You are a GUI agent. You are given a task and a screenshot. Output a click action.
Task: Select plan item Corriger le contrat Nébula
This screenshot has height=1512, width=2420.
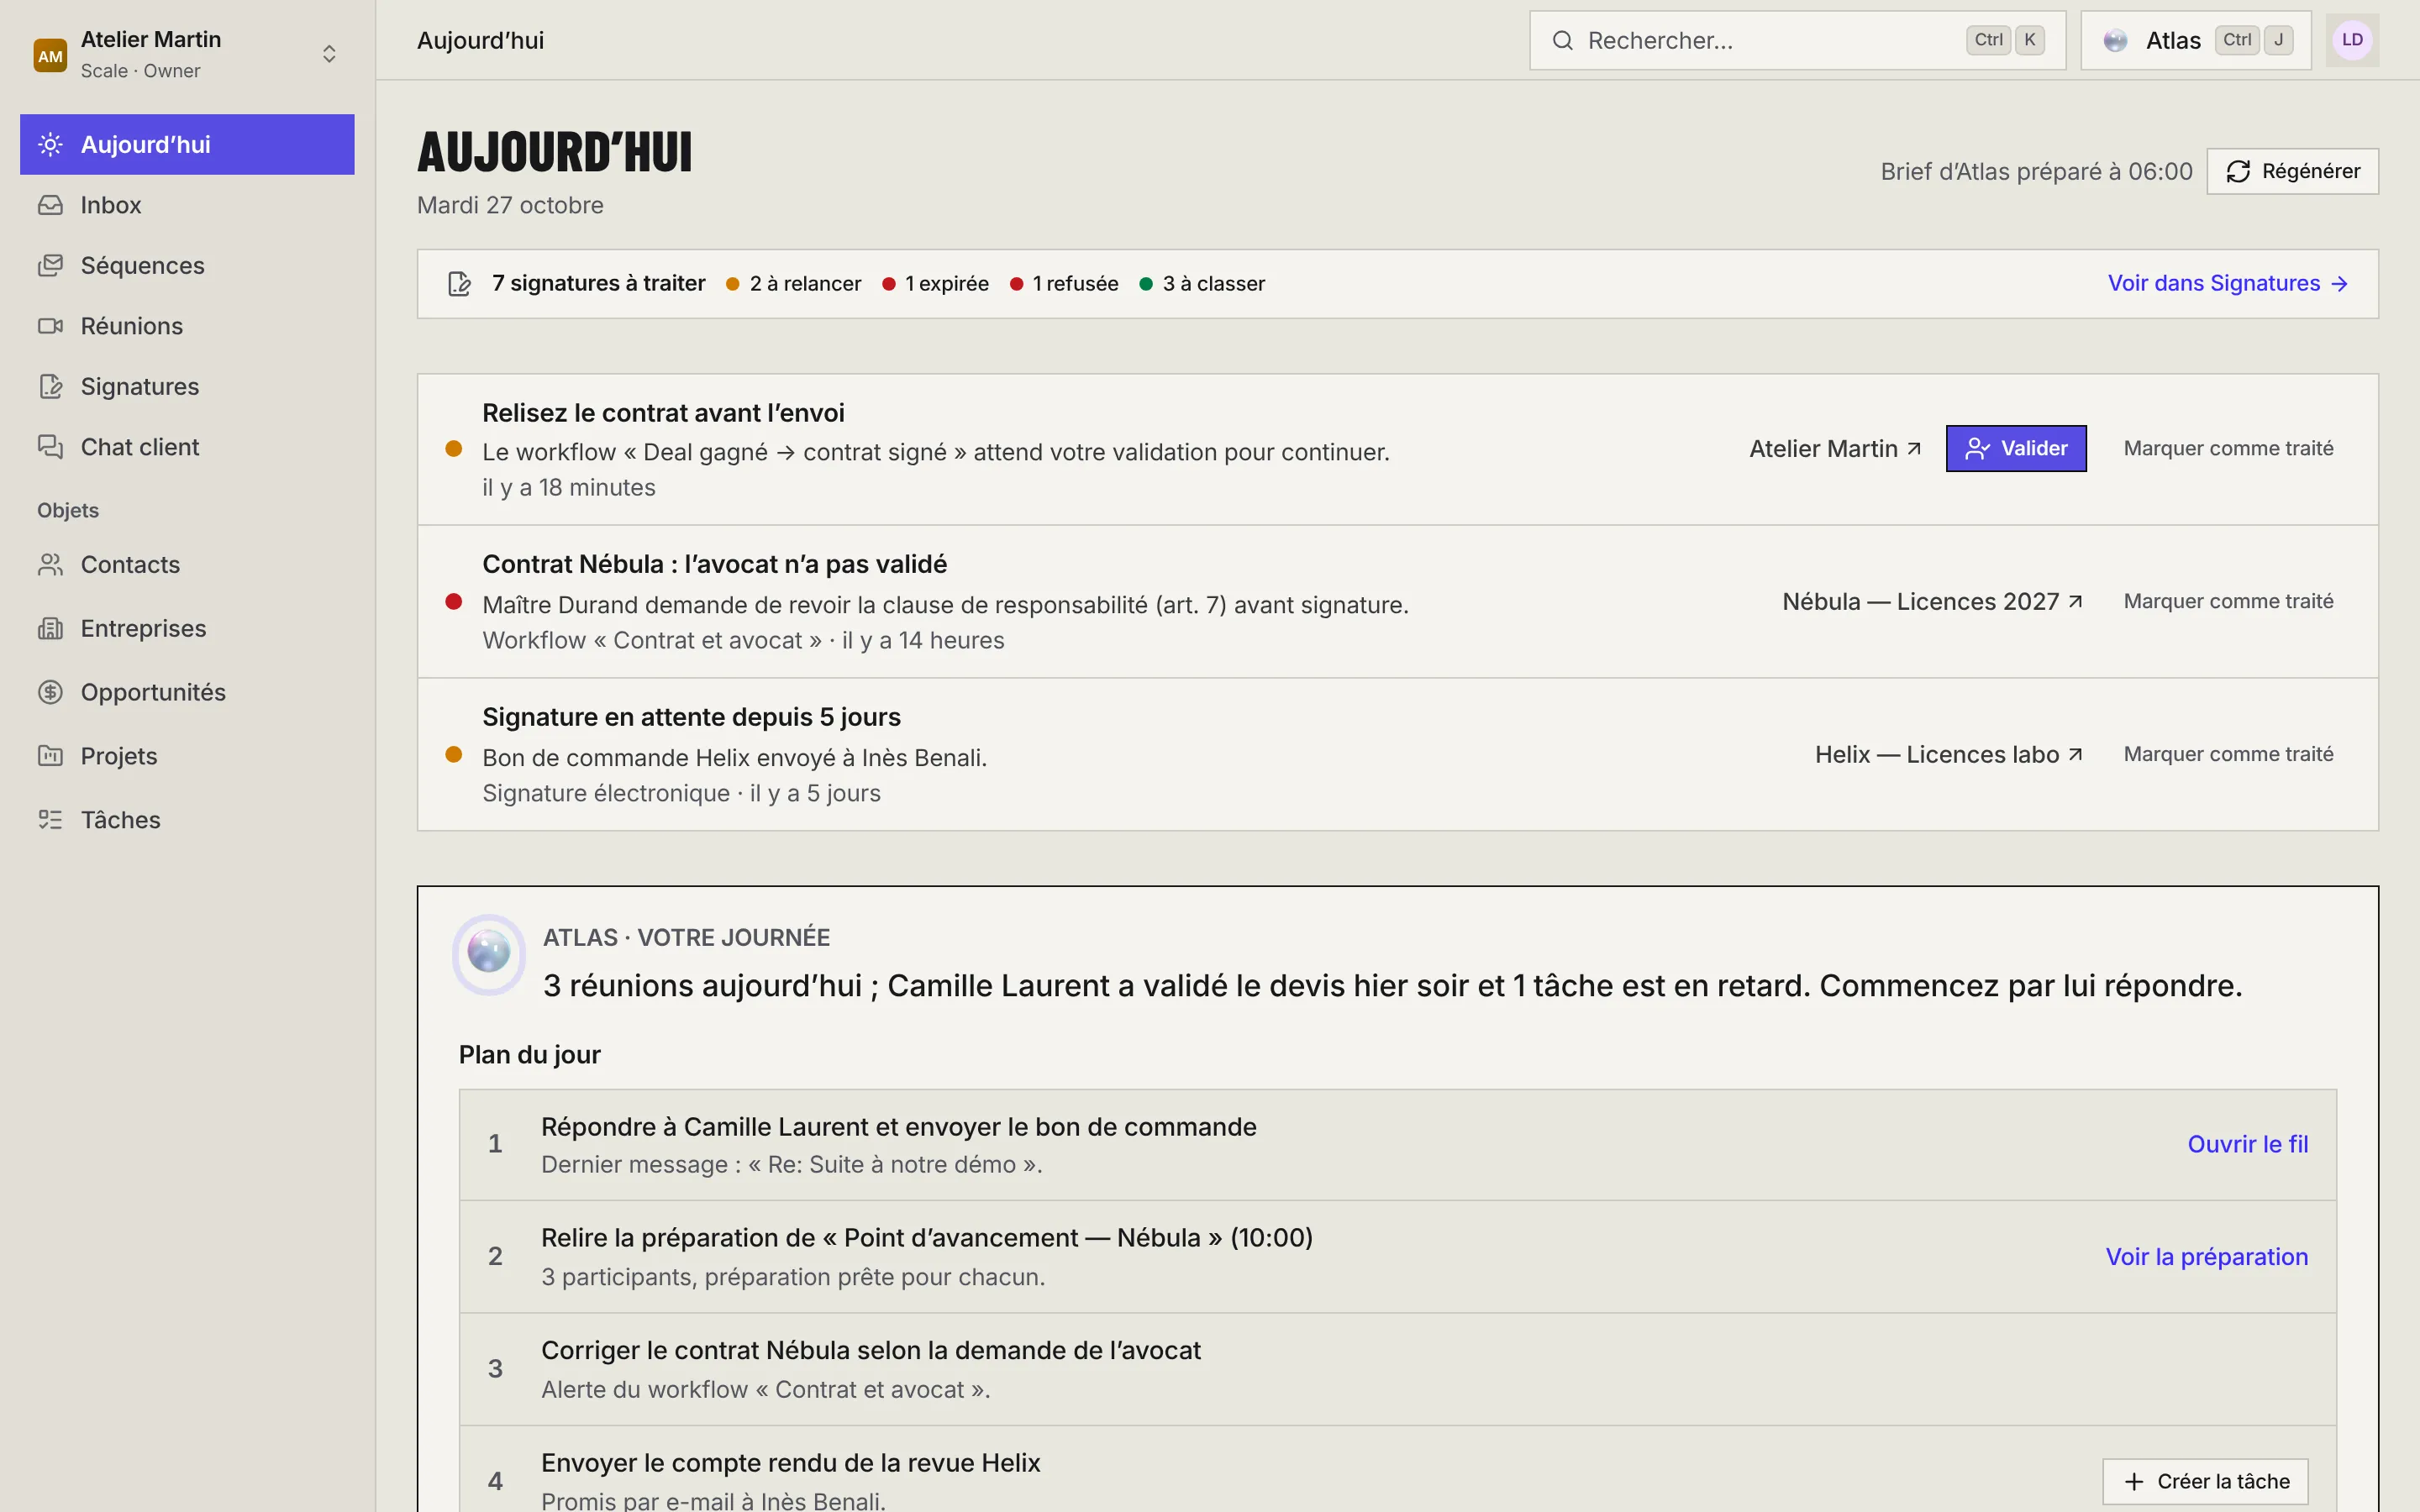pyautogui.click(x=1397, y=1369)
